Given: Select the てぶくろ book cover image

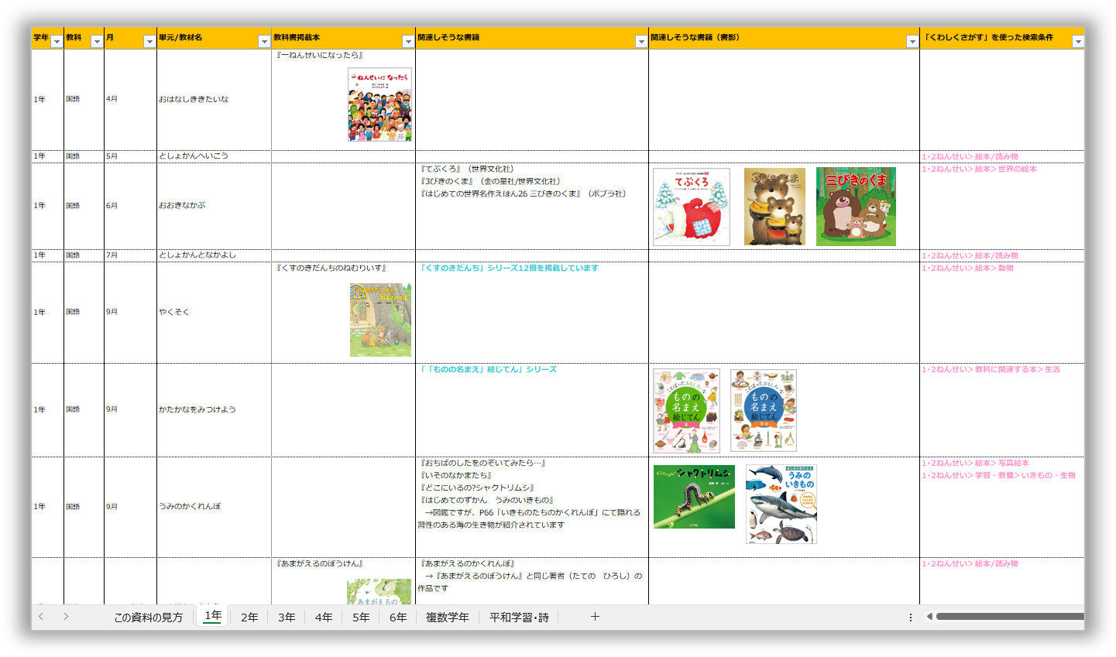Looking at the screenshot, I should tap(692, 207).
